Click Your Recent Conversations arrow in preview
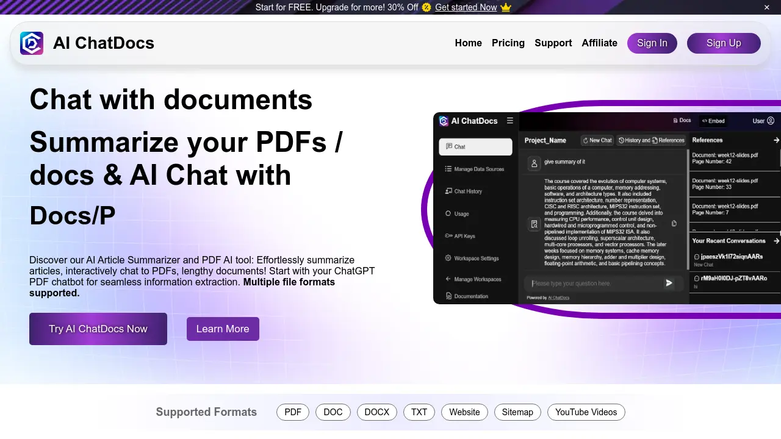 coord(776,241)
